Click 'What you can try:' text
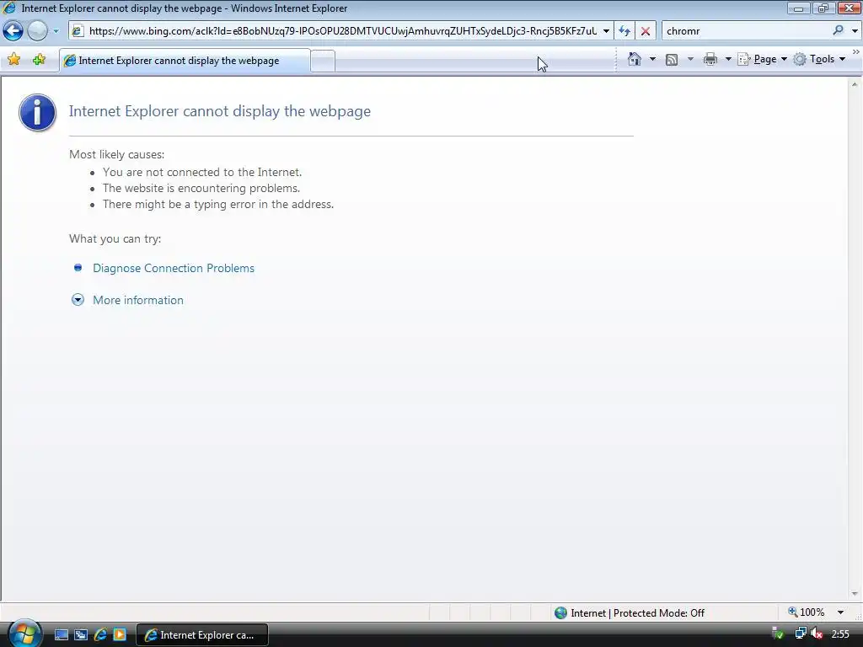Screen dimensions: 863x647 point(115,238)
